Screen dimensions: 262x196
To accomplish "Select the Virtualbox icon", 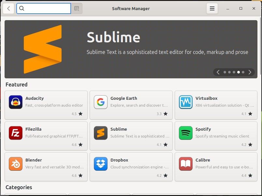I will click(186, 102).
